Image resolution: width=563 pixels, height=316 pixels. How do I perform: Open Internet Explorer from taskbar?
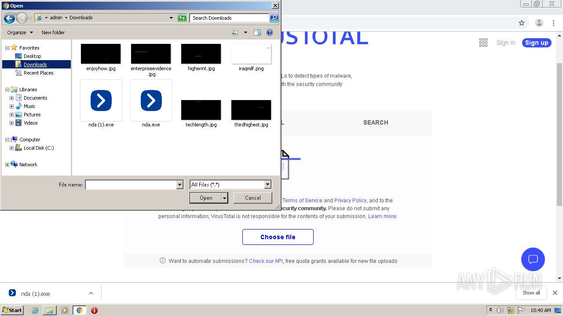(x=35, y=310)
